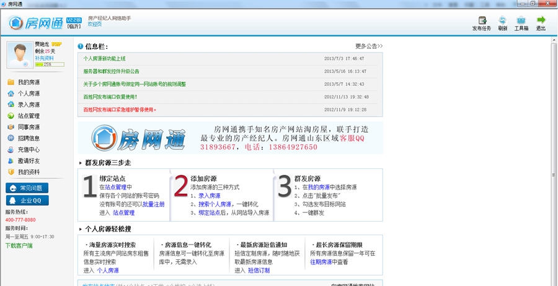This screenshot has height=286, width=558.
Task: Open red announcement 百姓网发布端口紧急维护
Action: coord(120,110)
